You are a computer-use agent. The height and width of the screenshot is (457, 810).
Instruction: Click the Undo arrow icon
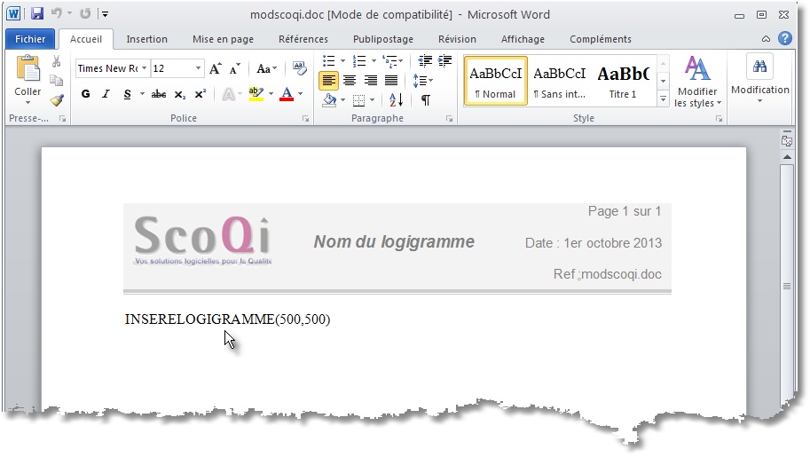coord(56,13)
